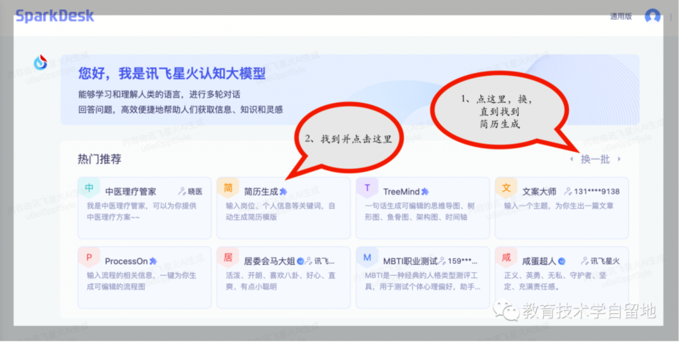Click plugin puzzle icon next to 简历生成
Screen dimensions: 680x342
tap(283, 191)
